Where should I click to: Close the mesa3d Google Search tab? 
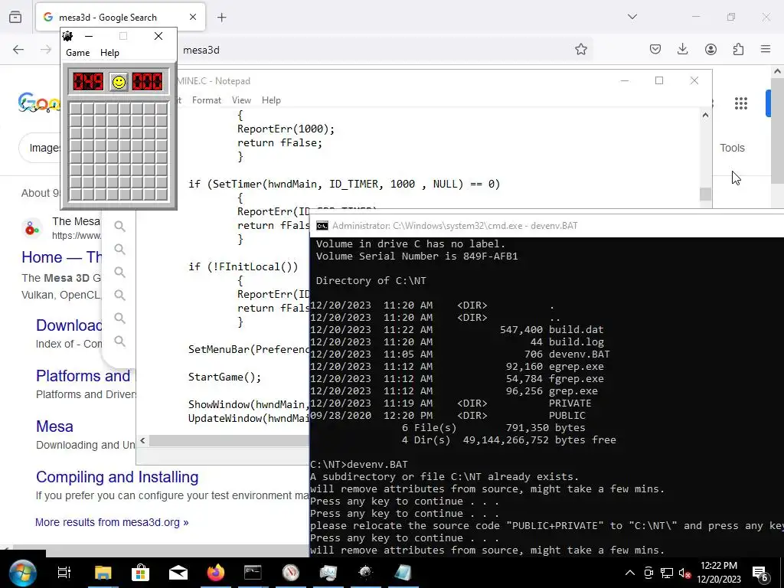pos(192,17)
